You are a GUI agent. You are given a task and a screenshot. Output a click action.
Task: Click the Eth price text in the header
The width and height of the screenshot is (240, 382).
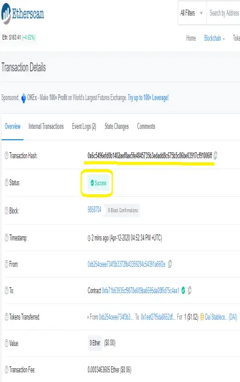click(x=19, y=38)
